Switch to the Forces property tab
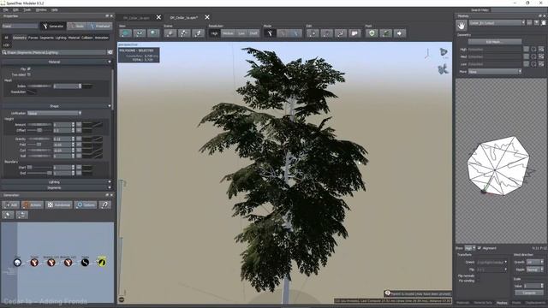Screen dimensions: 548x308 click(x=33, y=38)
